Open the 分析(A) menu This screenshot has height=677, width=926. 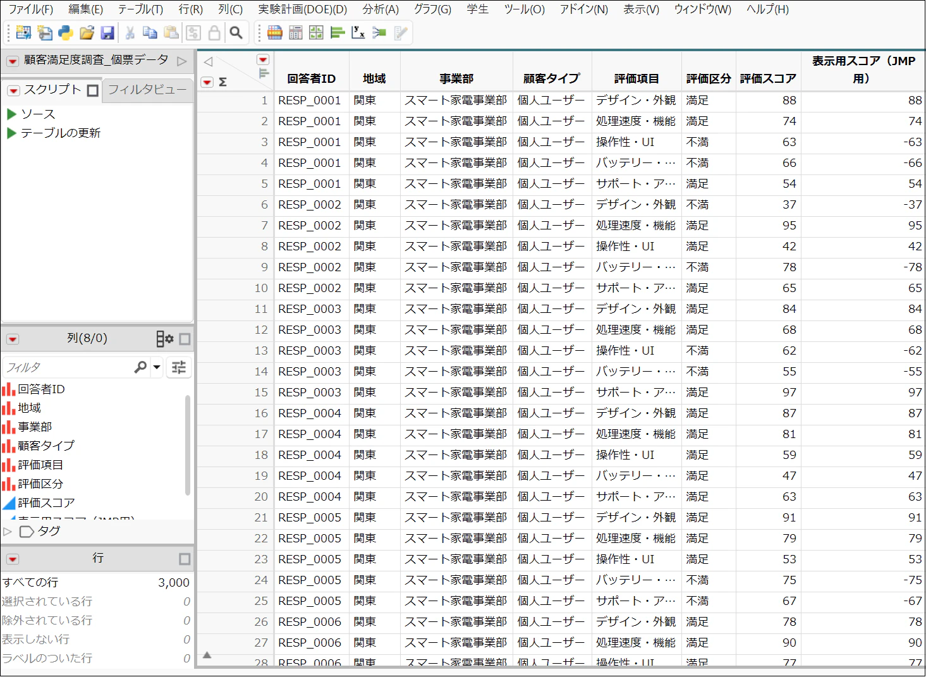[x=381, y=9]
